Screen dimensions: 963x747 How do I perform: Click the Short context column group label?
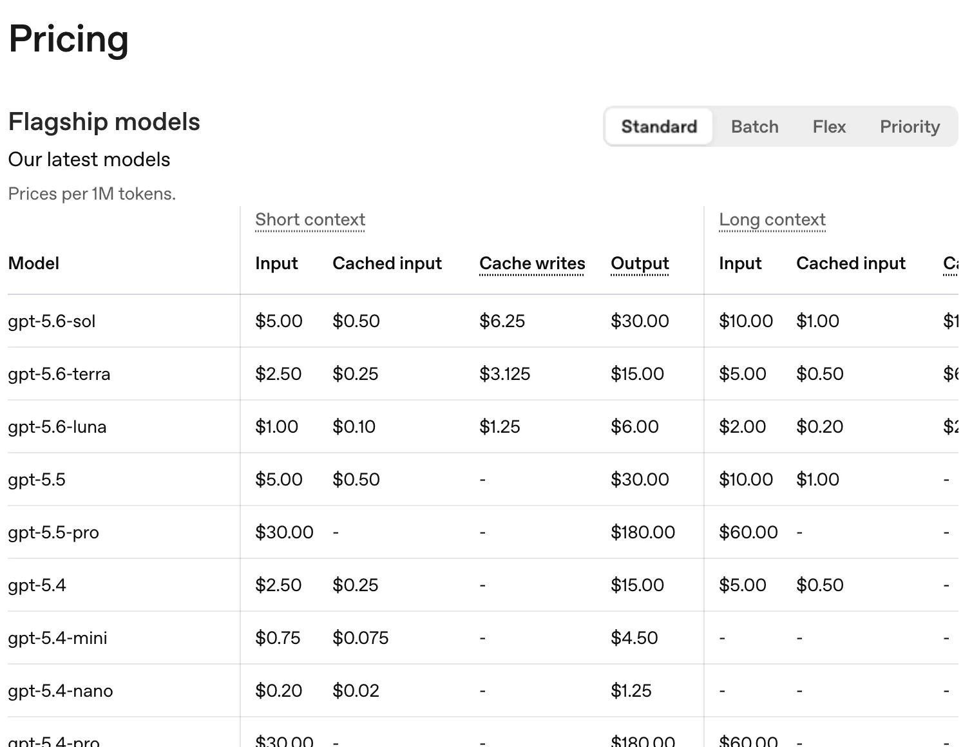pos(310,220)
